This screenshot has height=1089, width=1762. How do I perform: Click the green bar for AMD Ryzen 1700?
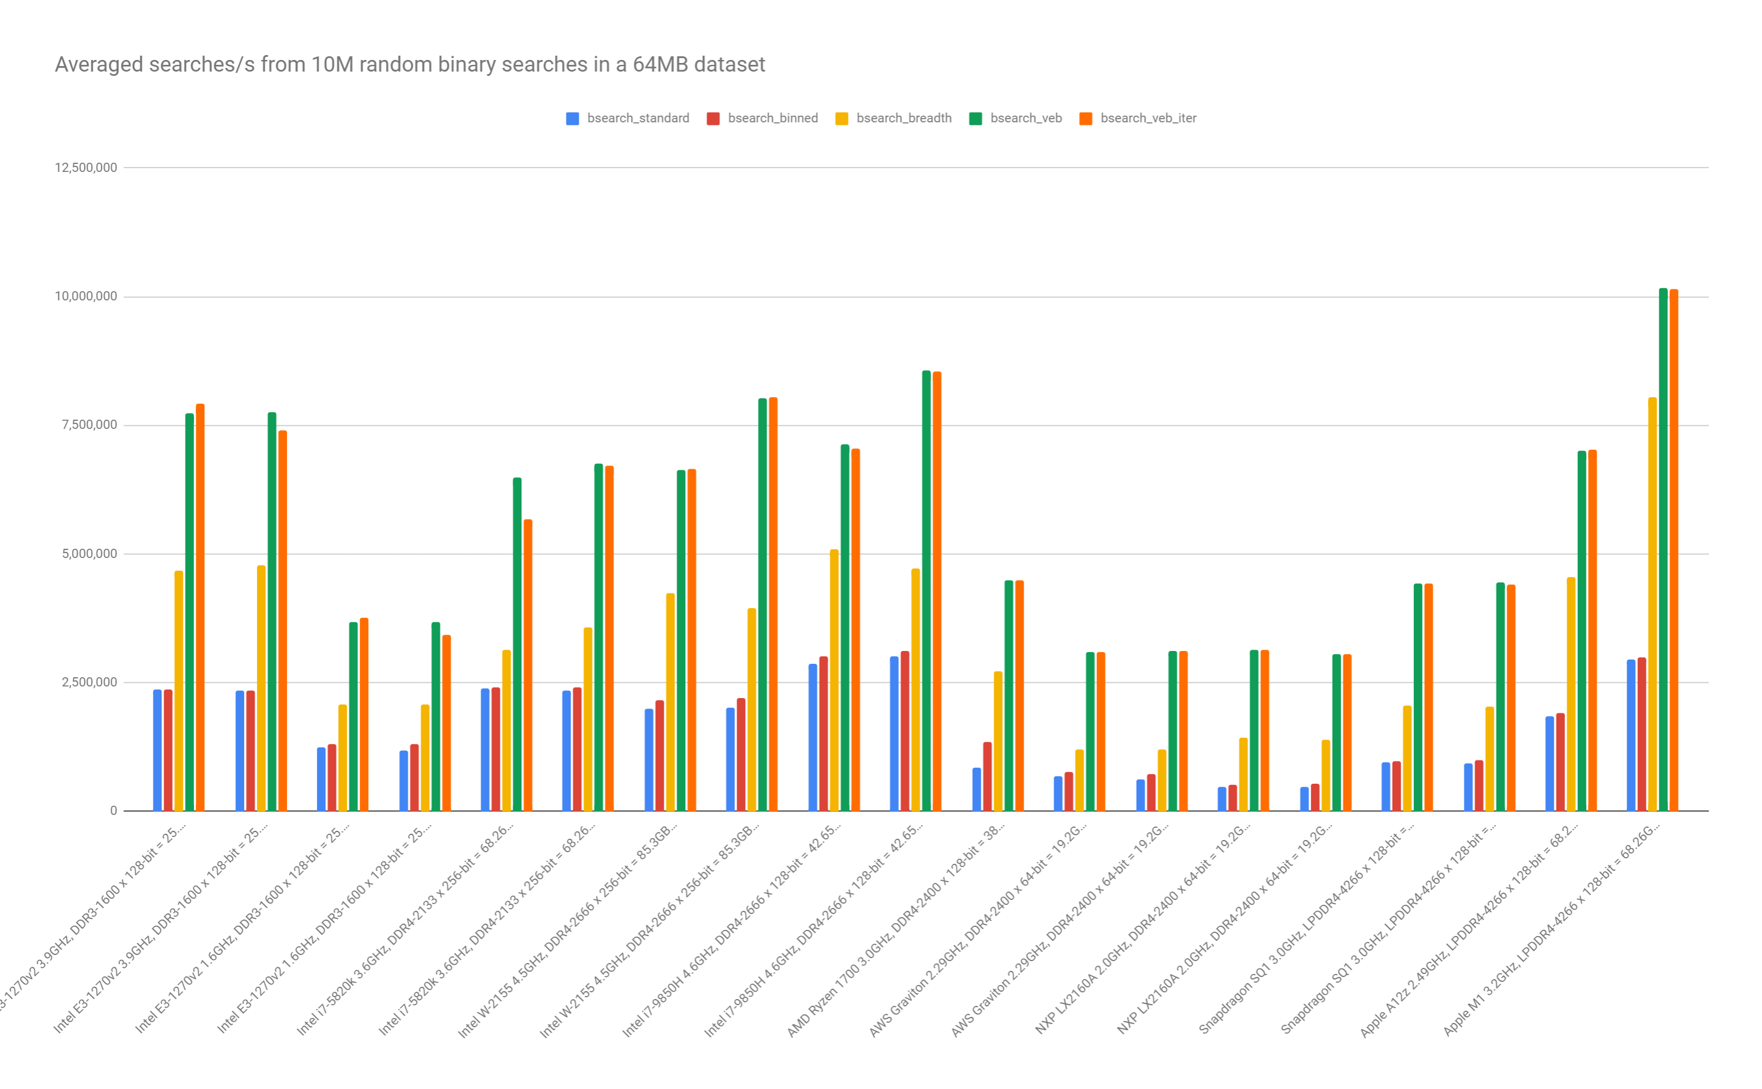(1008, 695)
